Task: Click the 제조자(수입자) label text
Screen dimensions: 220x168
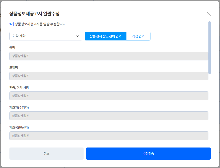Action: click(x=19, y=107)
